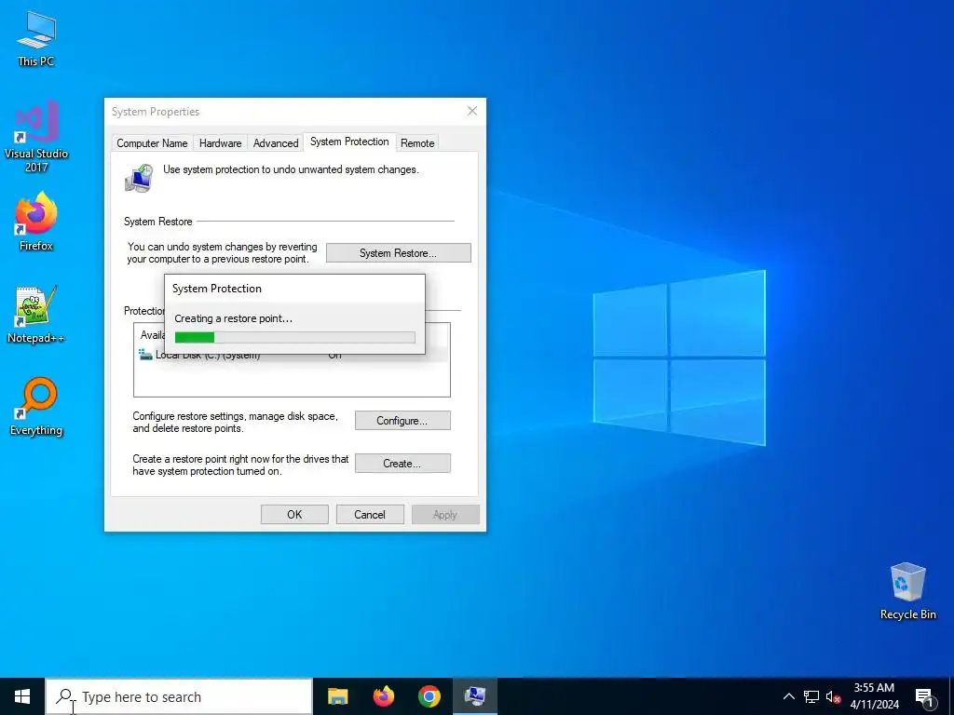
Task: Click the taskbar search box
Action: click(x=179, y=696)
